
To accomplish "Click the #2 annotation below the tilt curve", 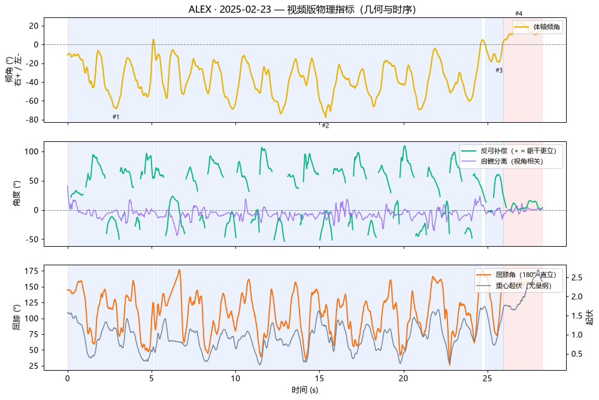I will (x=325, y=126).
